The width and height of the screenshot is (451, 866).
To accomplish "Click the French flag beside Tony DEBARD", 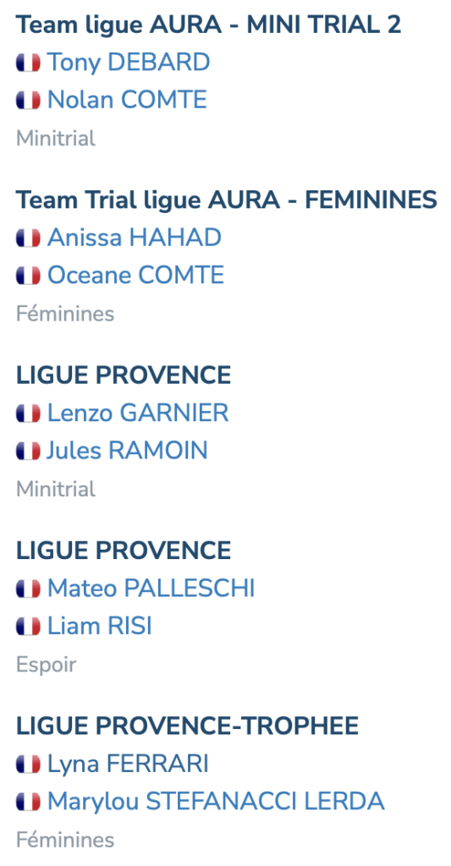I will coord(28,63).
